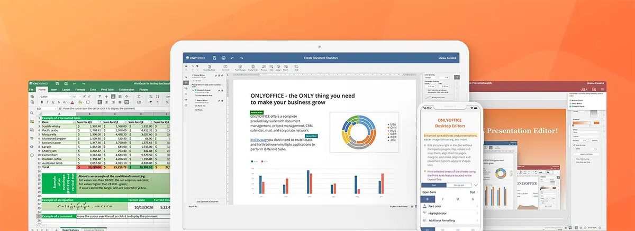Select the Text tab on the phone panel

point(434,185)
